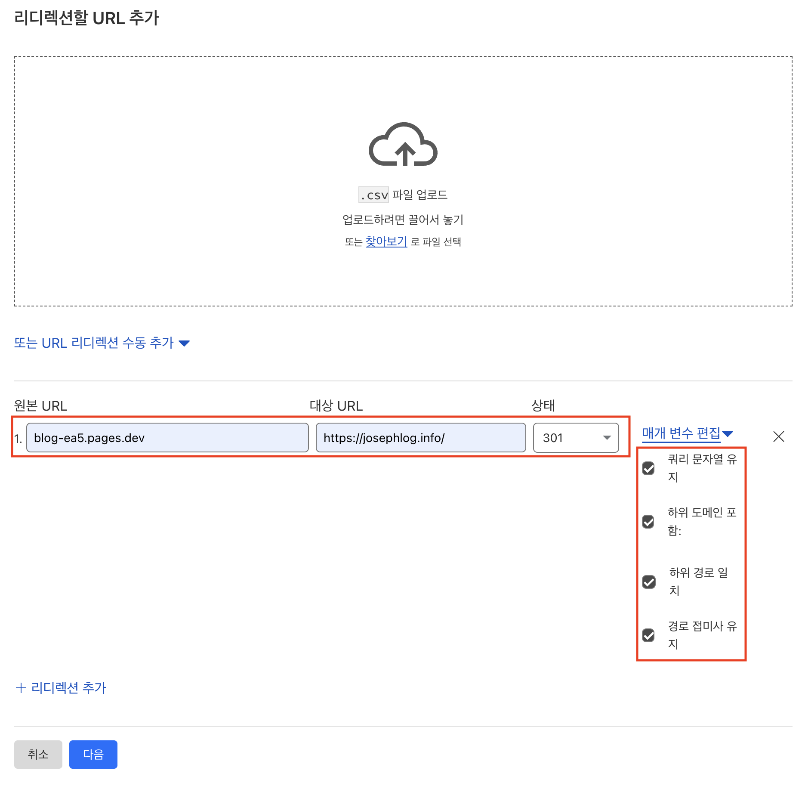Disable the 하위 경로 일치 checkbox
The image size is (802, 792).
point(648,582)
